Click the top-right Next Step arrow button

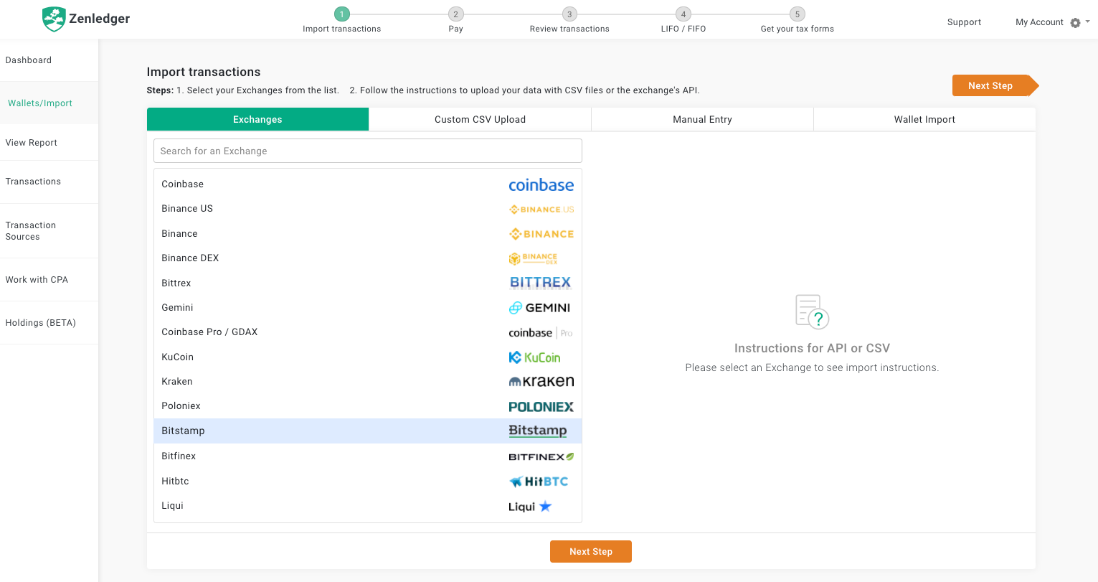click(x=994, y=85)
